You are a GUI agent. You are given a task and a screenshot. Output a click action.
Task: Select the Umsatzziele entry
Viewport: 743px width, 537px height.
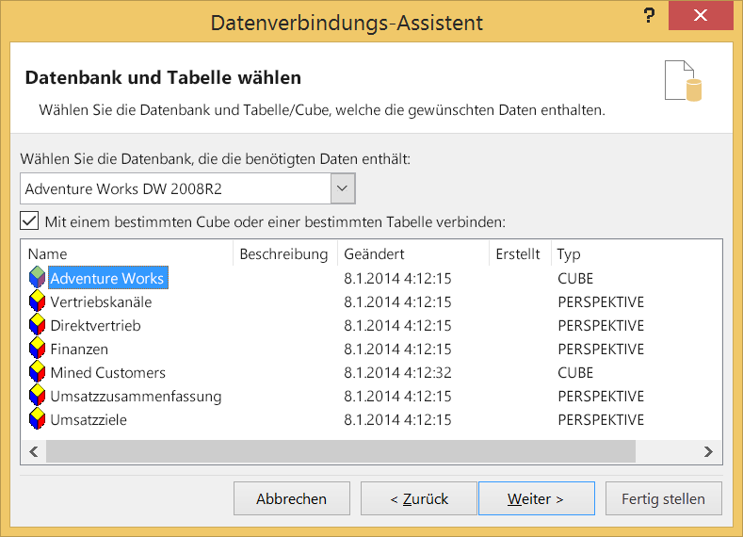point(89,420)
